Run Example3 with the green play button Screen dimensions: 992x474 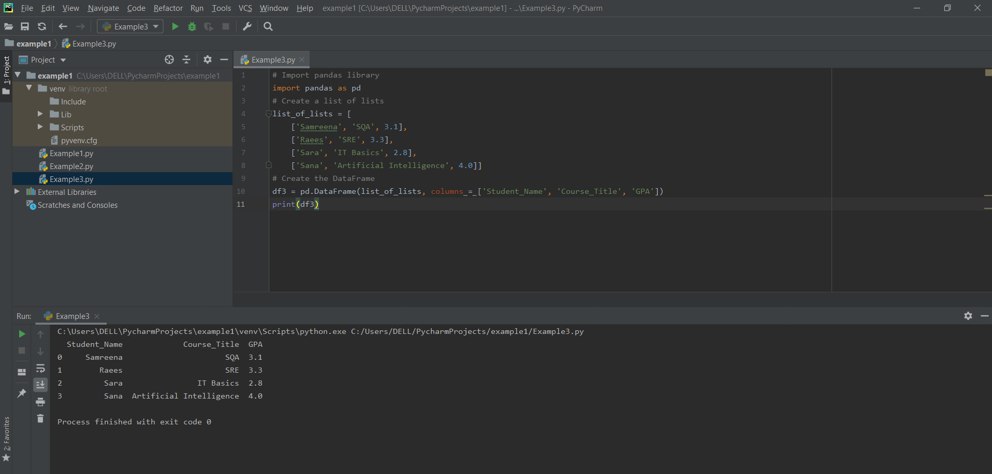pos(175,26)
